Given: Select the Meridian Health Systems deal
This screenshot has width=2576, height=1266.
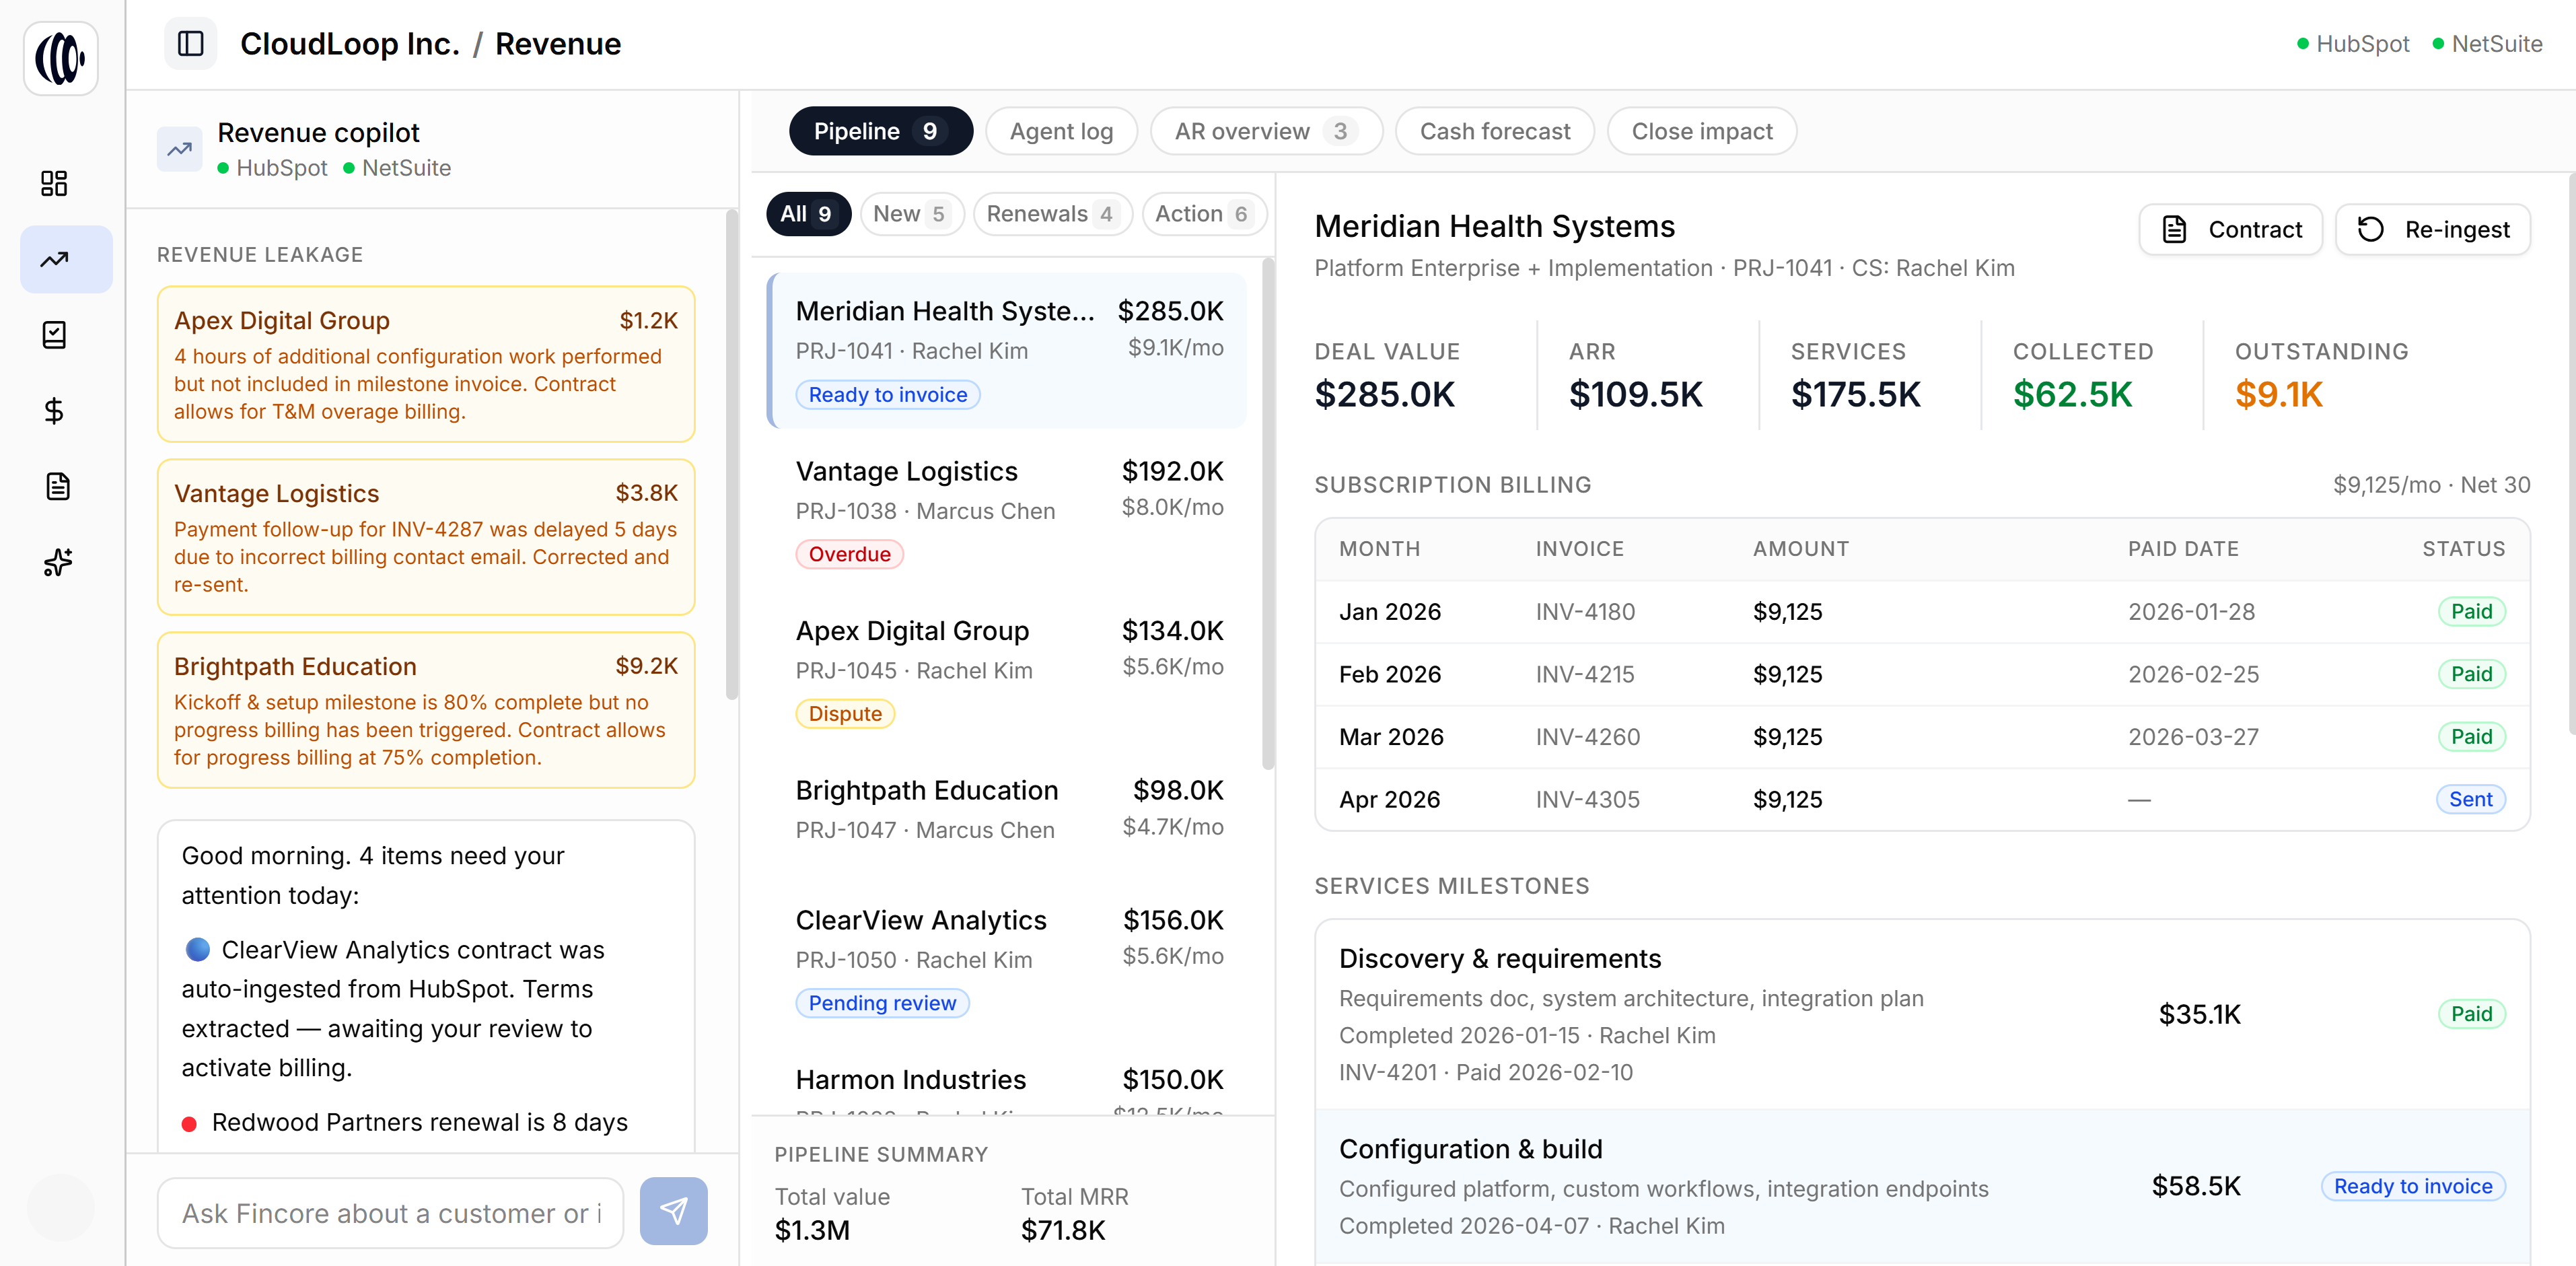Looking at the screenshot, I should 1008,350.
